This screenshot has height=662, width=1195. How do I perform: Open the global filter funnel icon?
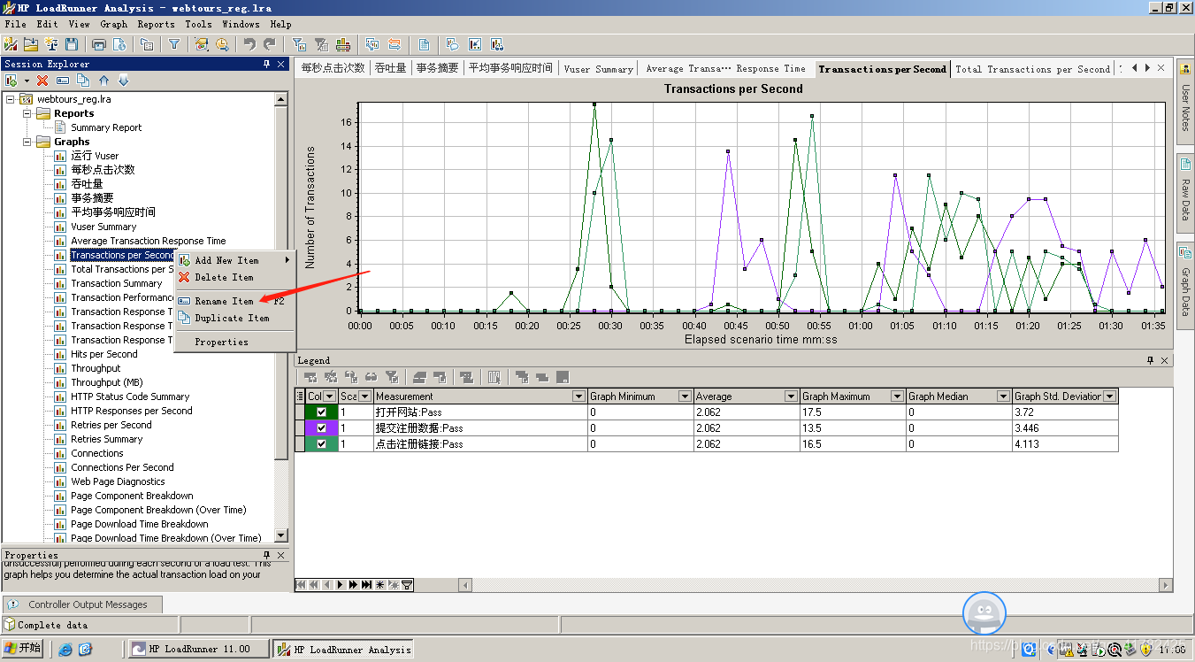click(174, 44)
